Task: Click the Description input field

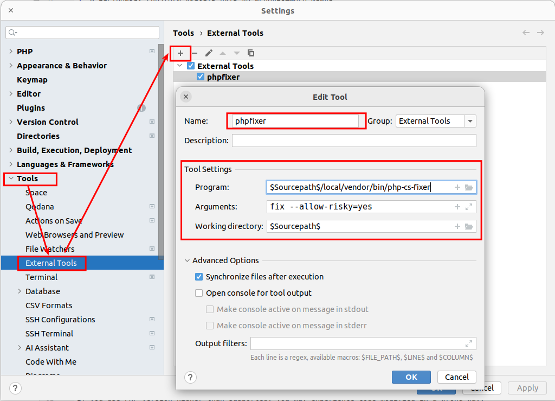Action: click(x=352, y=140)
